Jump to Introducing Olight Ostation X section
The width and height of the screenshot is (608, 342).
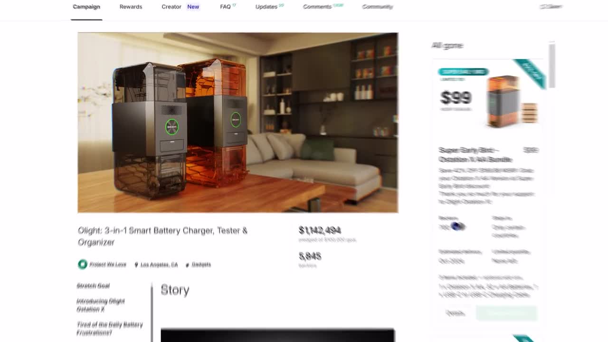[101, 305]
